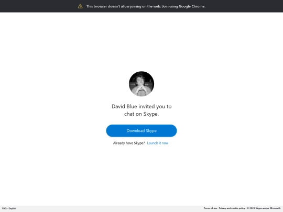Screen dimensions: 283x212
Task: Open the Launch it now link
Action: [158, 143]
